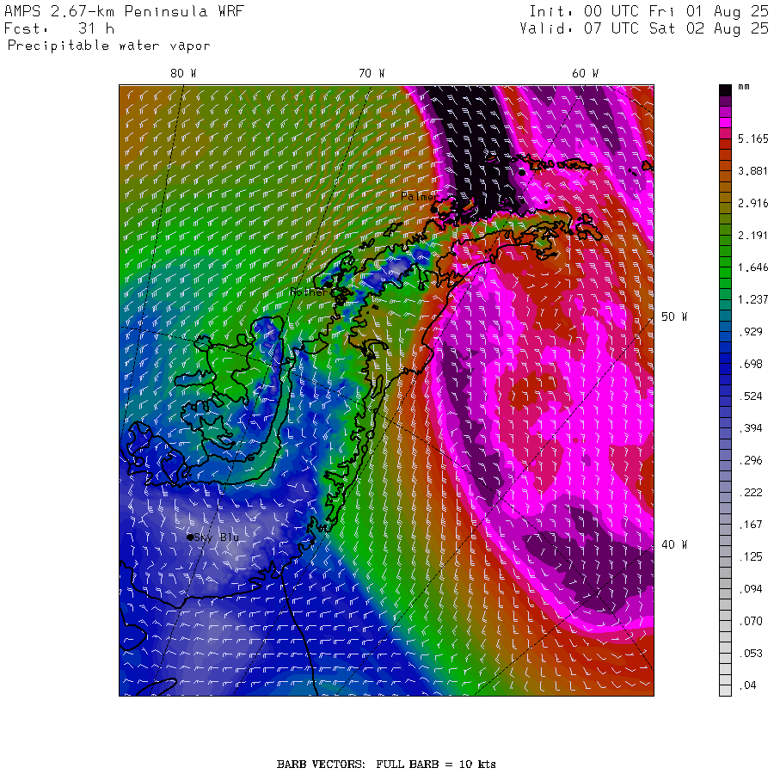The width and height of the screenshot is (774, 774).
Task: Click the .094 colorbar value
Action: 750,588
